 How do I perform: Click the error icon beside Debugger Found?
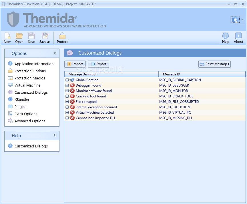[72, 85]
